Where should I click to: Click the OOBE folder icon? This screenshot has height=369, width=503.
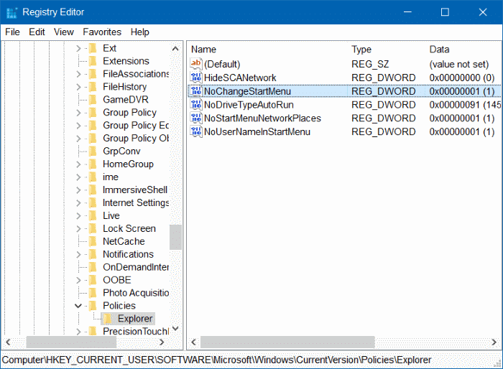93,280
